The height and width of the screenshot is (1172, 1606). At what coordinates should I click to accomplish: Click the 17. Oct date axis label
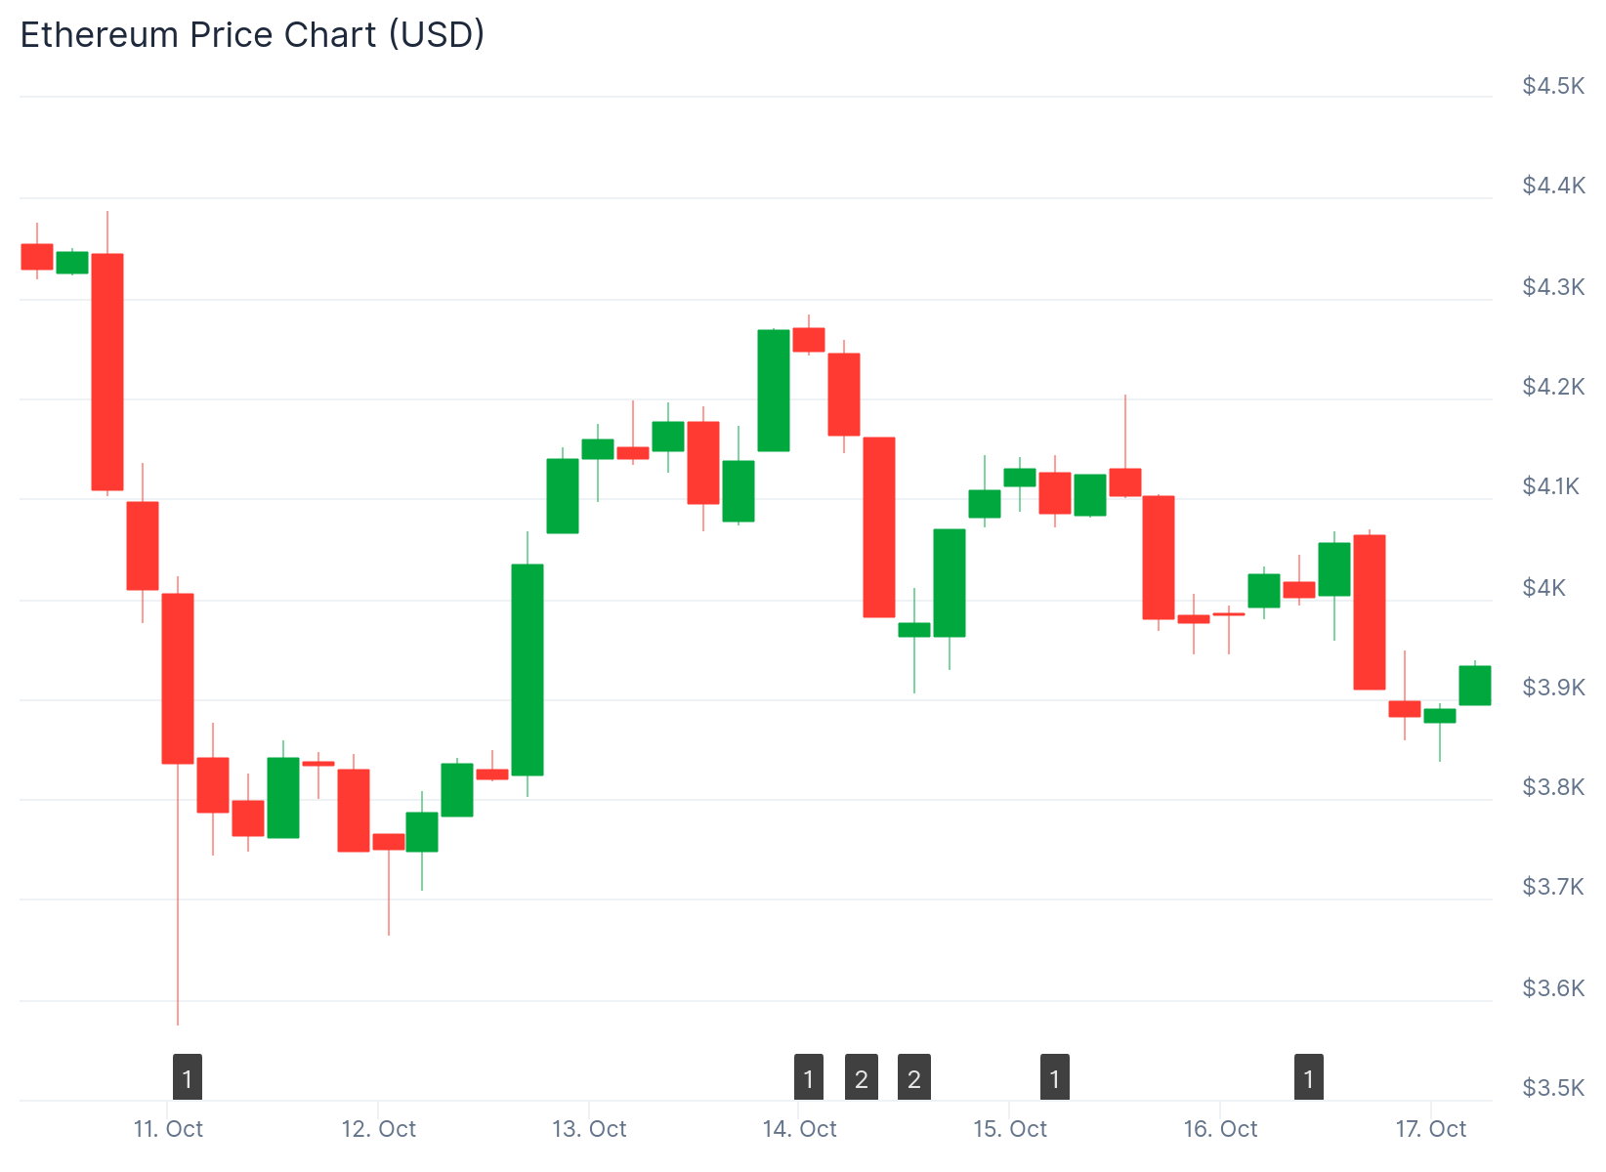tap(1430, 1129)
